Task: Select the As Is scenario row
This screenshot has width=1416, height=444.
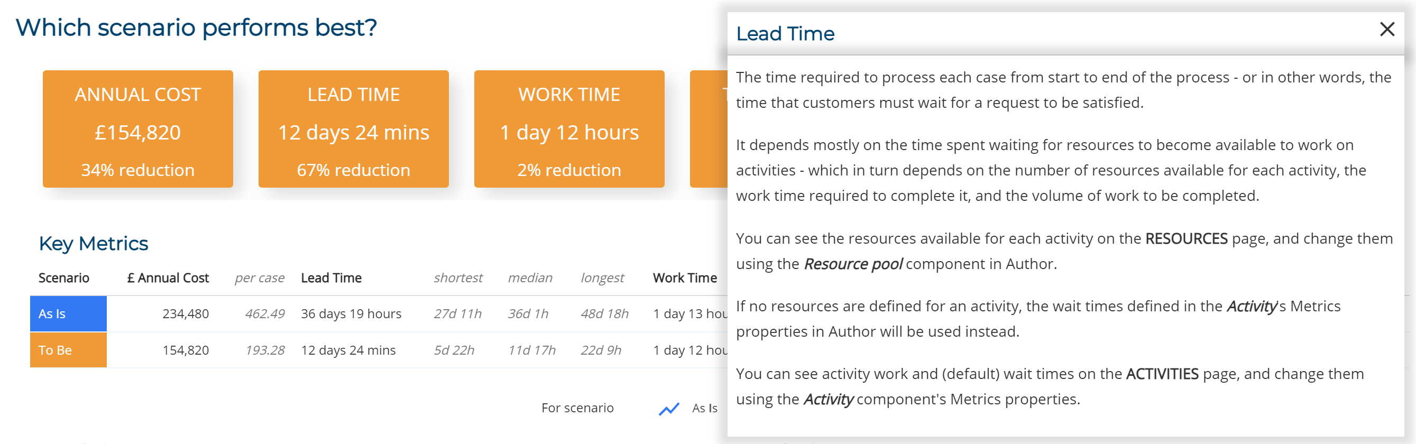Action: point(68,313)
